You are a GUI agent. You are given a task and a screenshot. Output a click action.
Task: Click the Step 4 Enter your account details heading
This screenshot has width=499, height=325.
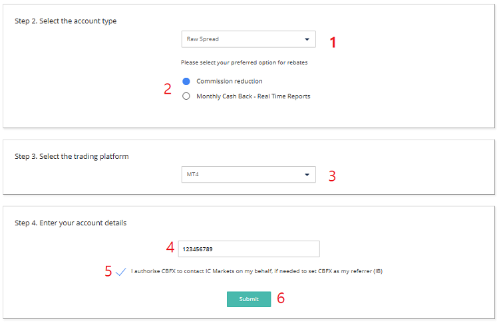tap(71, 223)
